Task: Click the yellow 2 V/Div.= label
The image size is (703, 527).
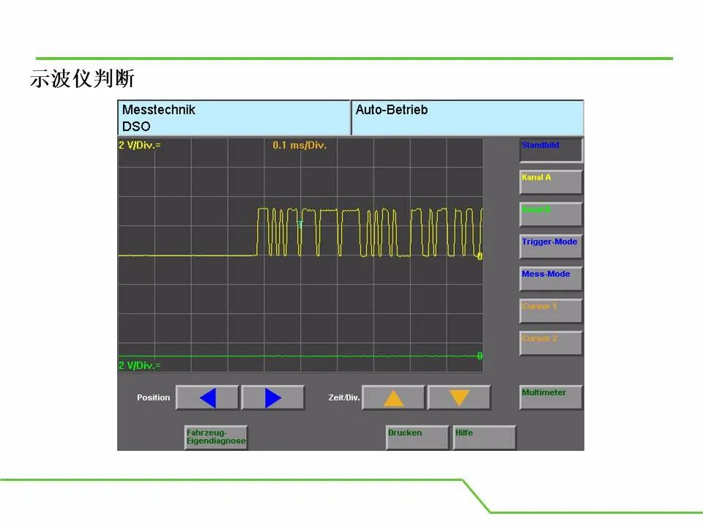Action: point(139,145)
